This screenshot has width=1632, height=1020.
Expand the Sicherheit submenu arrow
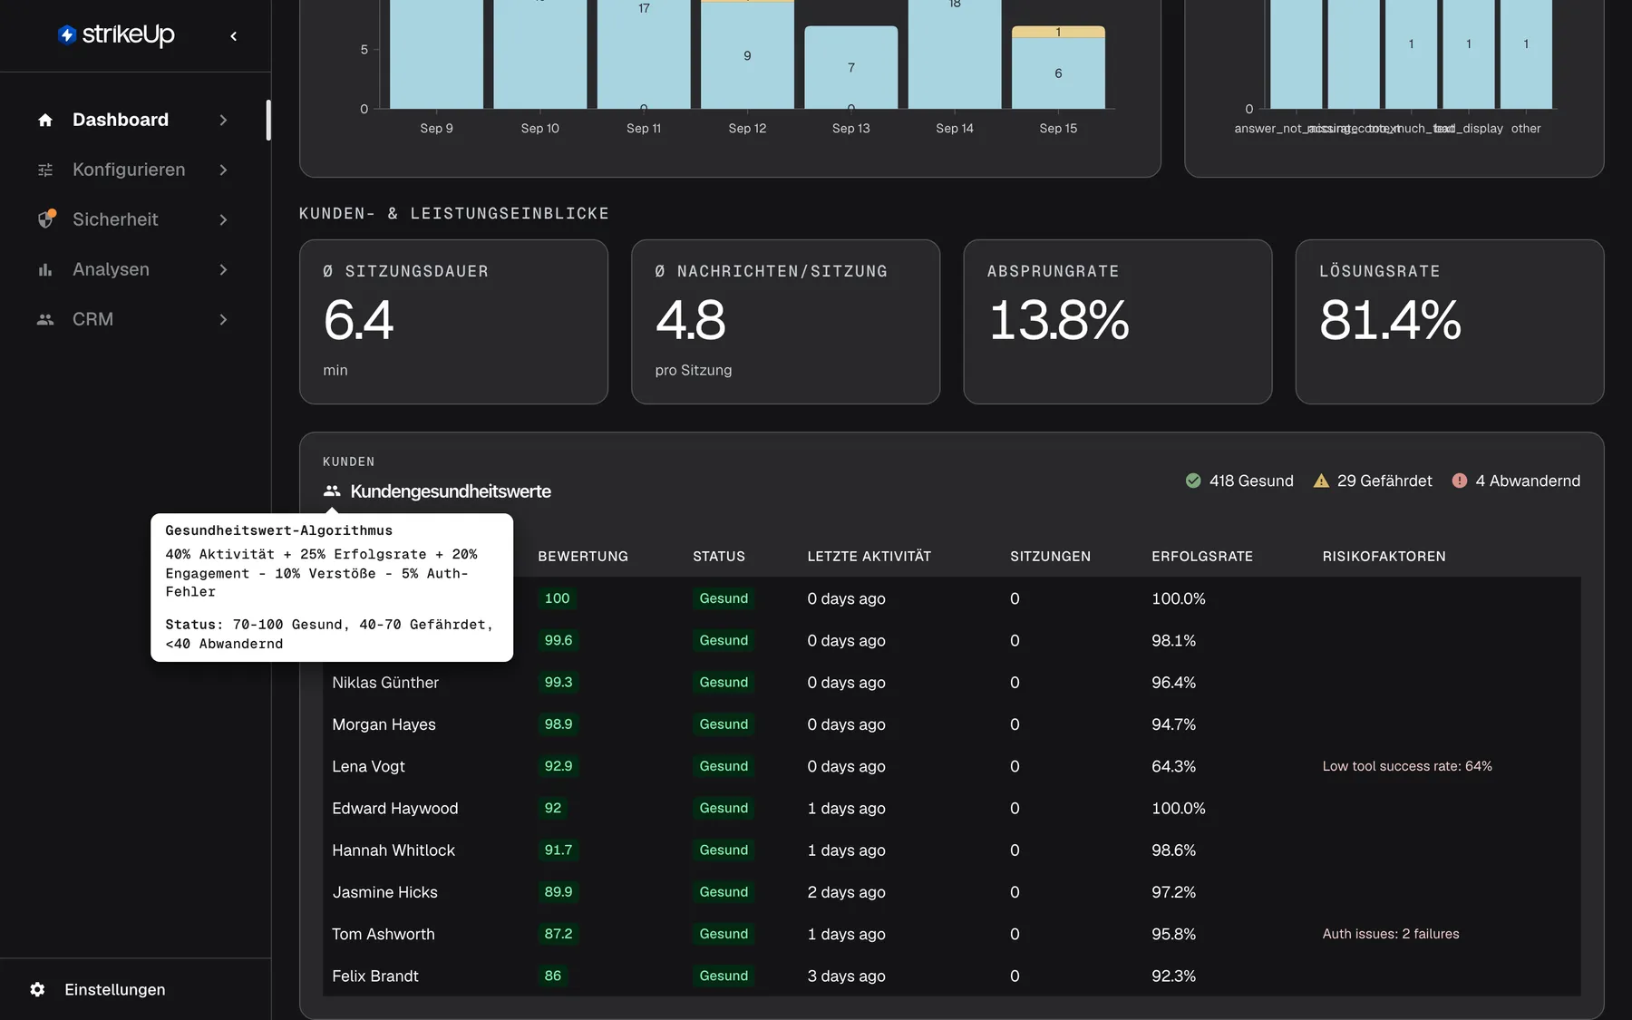223,219
